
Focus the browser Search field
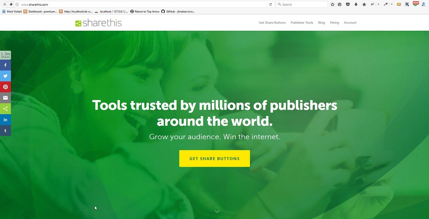point(302,4)
